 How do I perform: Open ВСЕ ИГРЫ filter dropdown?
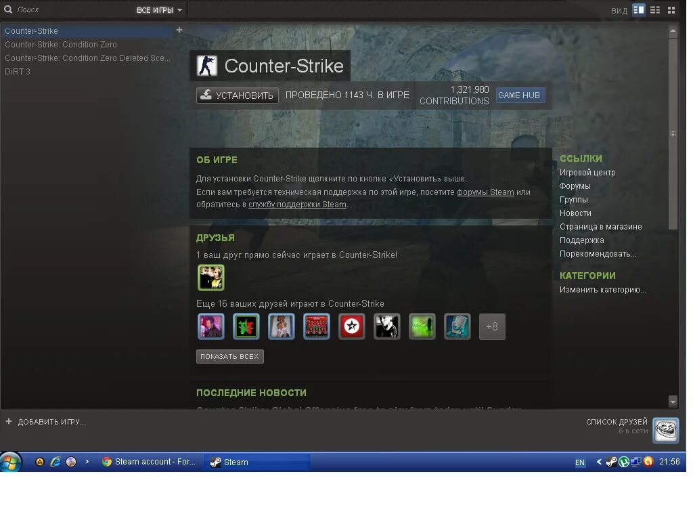(x=159, y=10)
